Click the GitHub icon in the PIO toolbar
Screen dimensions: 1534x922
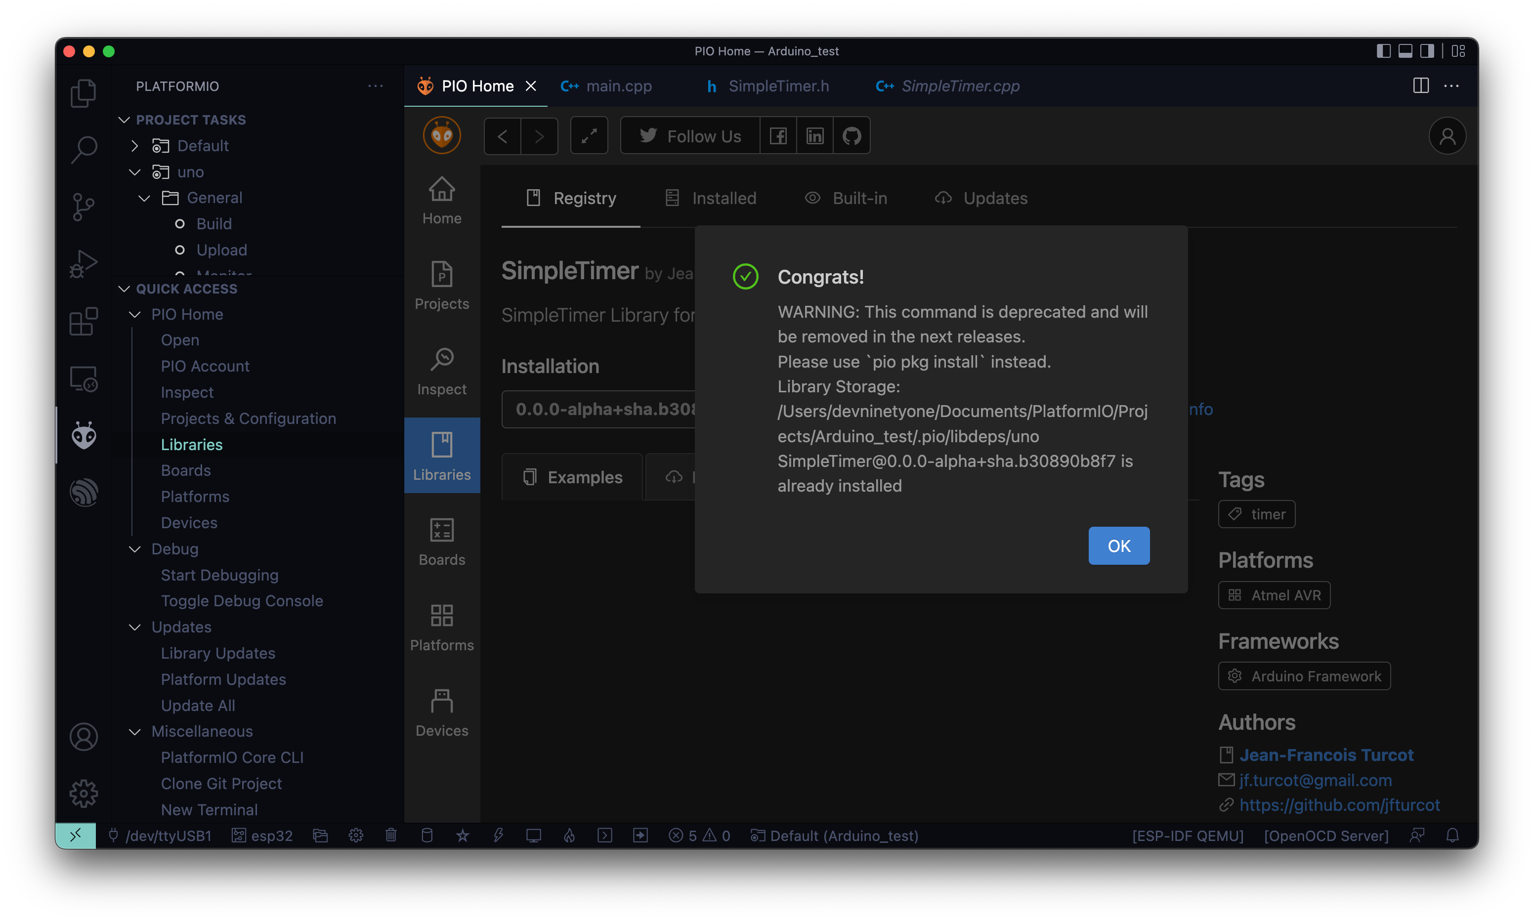click(851, 135)
